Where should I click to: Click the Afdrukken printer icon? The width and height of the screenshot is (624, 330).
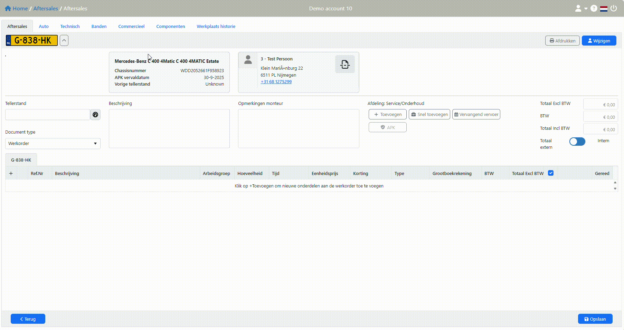[551, 40]
